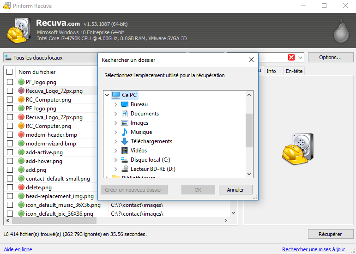The image size is (356, 254).
Task: Click the Options... button
Action: point(330,58)
